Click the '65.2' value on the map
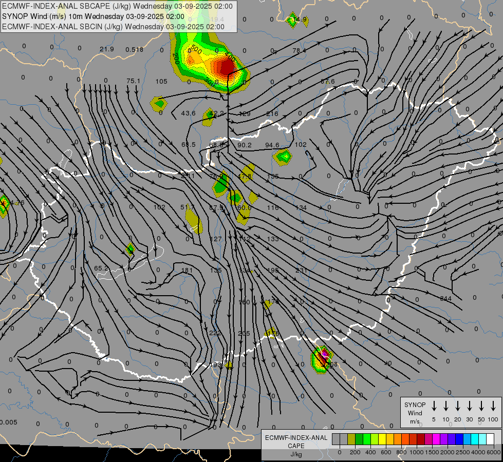This screenshot has height=462, width=503. coord(102,268)
